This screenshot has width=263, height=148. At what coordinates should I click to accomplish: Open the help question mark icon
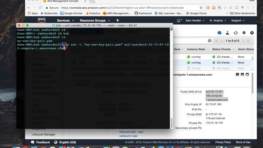[x=252, y=33]
